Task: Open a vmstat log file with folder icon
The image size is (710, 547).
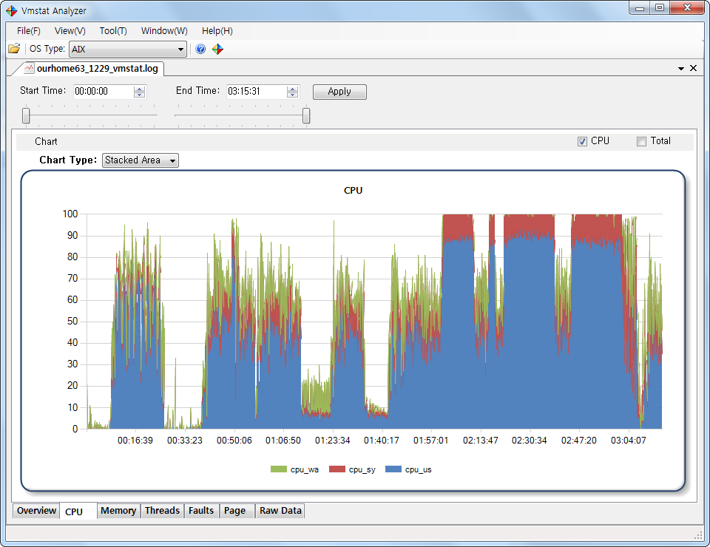Action: [13, 49]
